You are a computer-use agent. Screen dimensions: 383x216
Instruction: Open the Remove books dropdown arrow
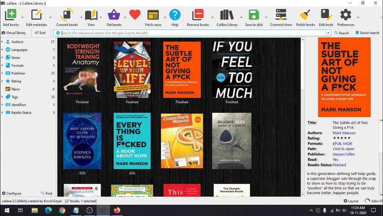(x=212, y=17)
